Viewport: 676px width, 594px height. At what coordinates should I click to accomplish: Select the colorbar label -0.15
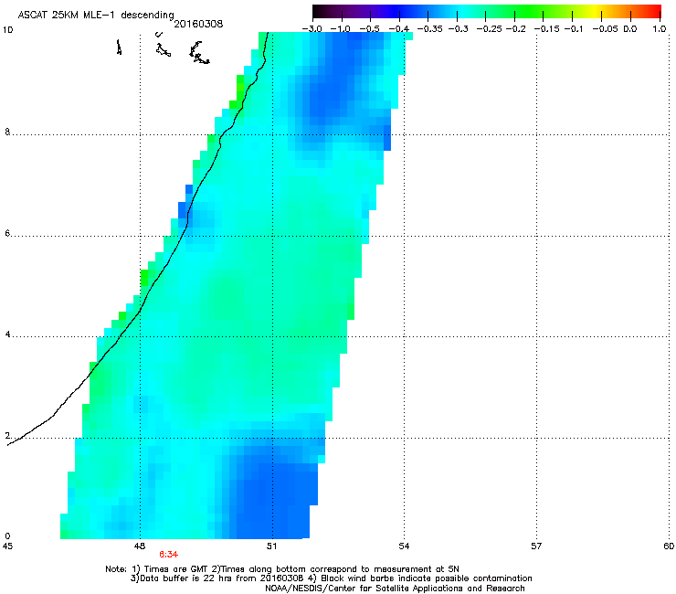click(x=546, y=29)
